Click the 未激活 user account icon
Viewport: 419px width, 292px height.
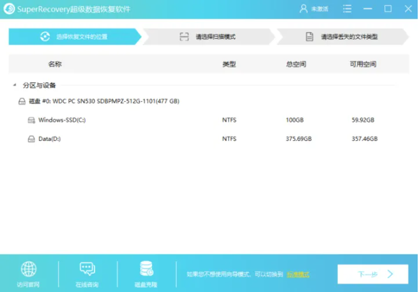[303, 8]
